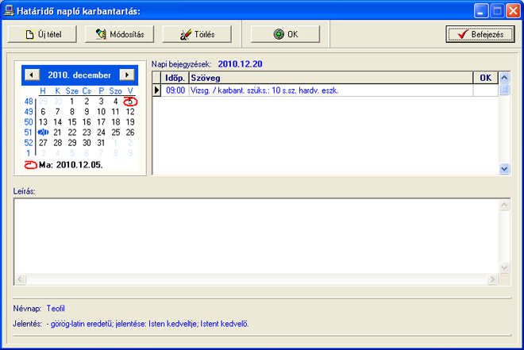Image resolution: width=524 pixels, height=350 pixels.
Task: Open the 2010. december month title
Action: (x=79, y=75)
